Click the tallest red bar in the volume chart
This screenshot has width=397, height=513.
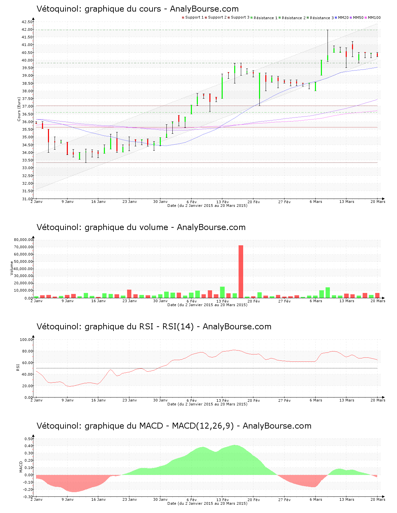[x=241, y=271]
